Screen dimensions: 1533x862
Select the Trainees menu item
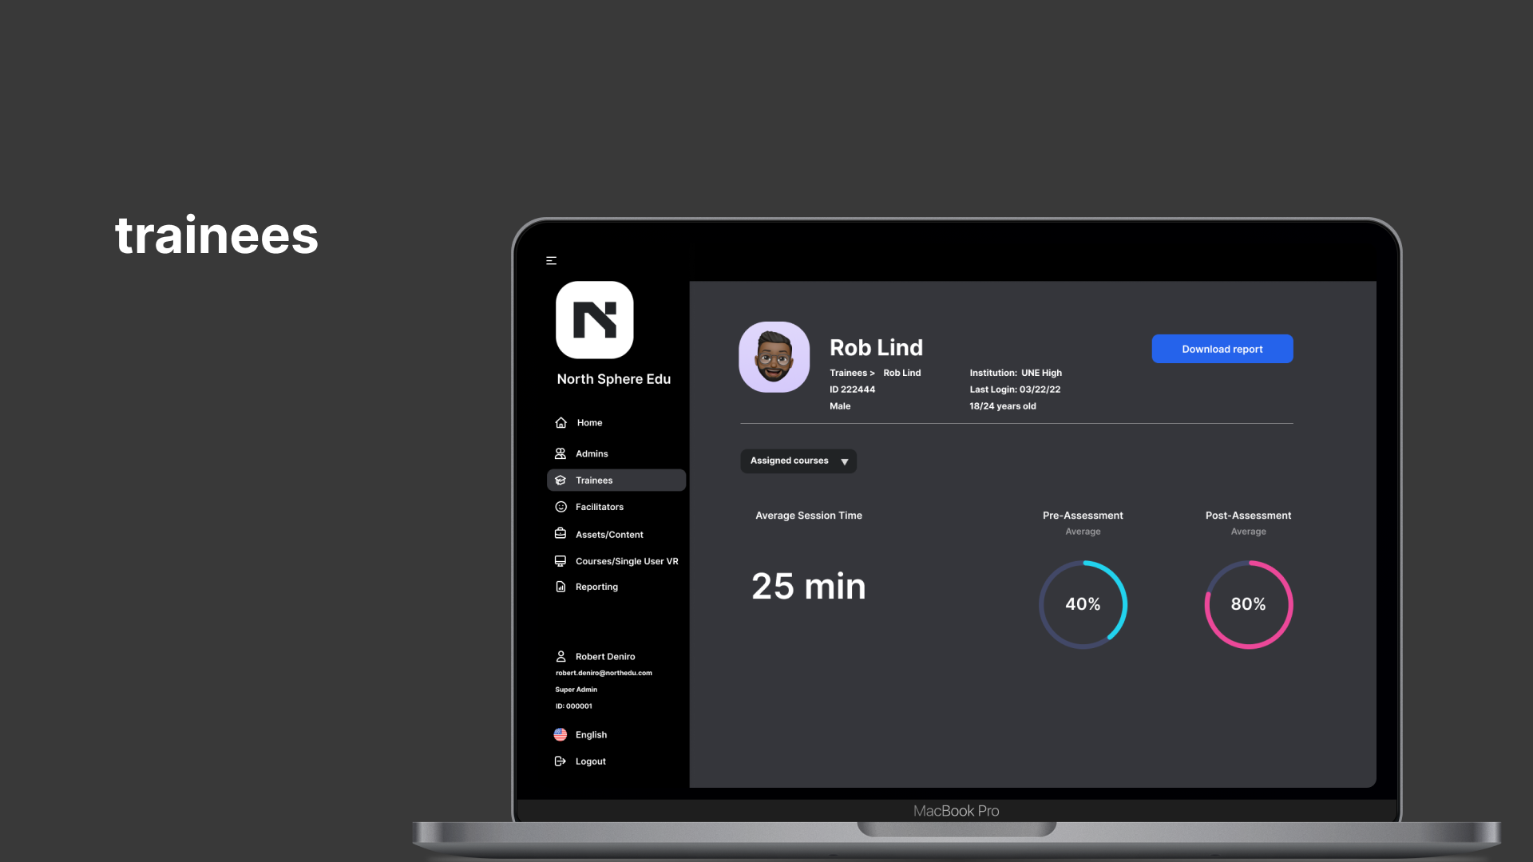[x=616, y=480]
